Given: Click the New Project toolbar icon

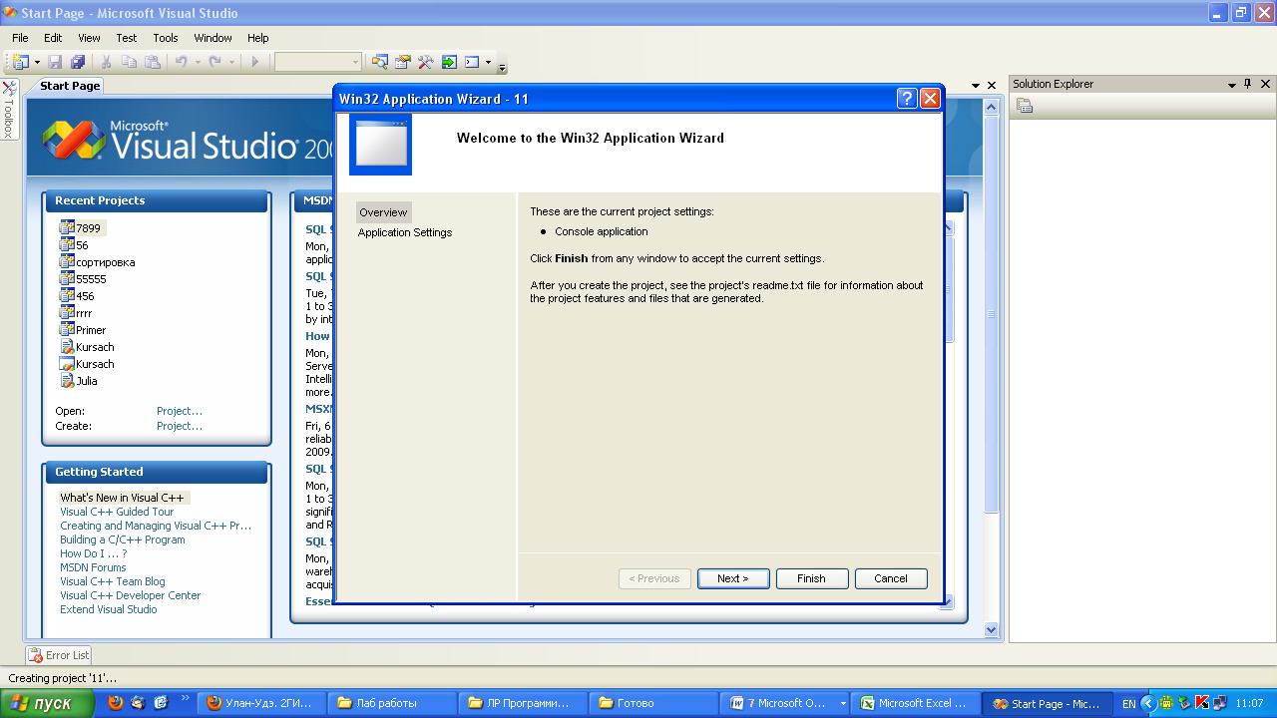Looking at the screenshot, I should (21, 62).
